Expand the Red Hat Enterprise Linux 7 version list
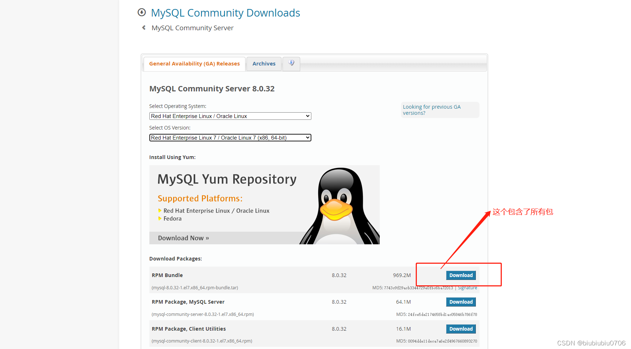 (x=230, y=137)
